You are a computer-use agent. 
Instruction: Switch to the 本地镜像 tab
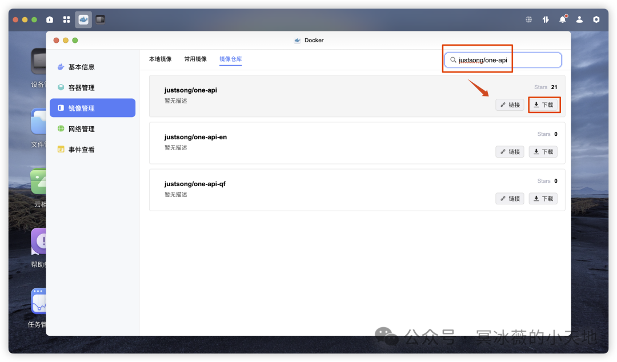pos(160,59)
